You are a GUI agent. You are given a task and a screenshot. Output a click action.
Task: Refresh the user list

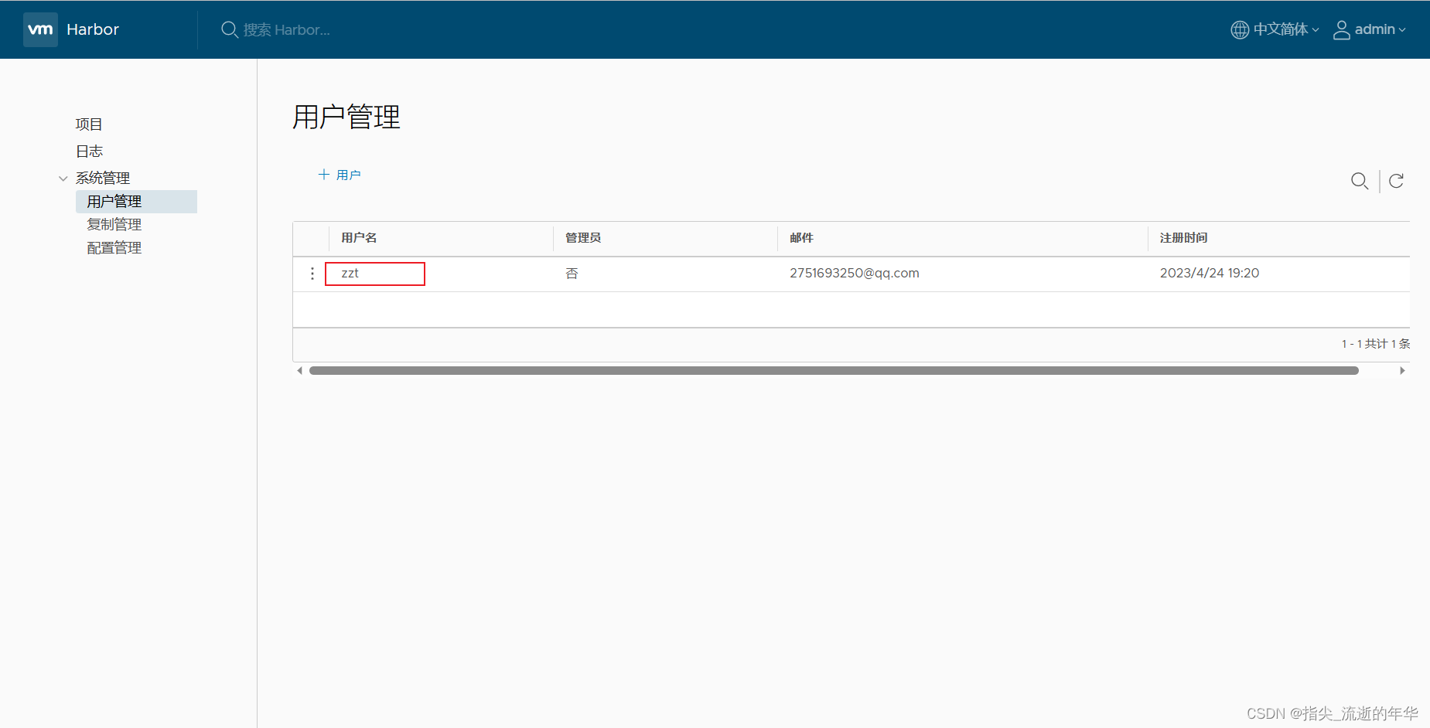[x=1396, y=181]
